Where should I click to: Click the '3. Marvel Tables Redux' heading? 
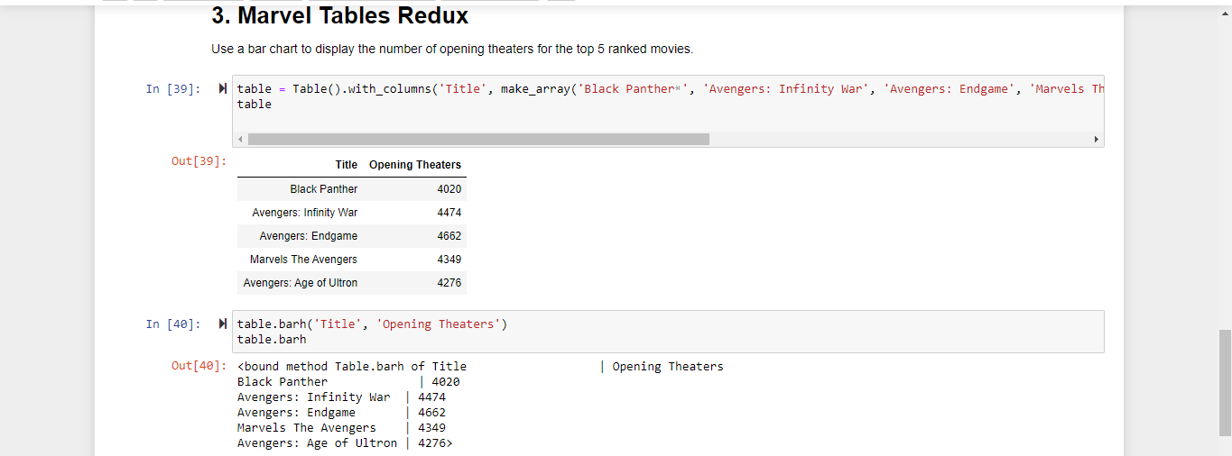click(340, 15)
